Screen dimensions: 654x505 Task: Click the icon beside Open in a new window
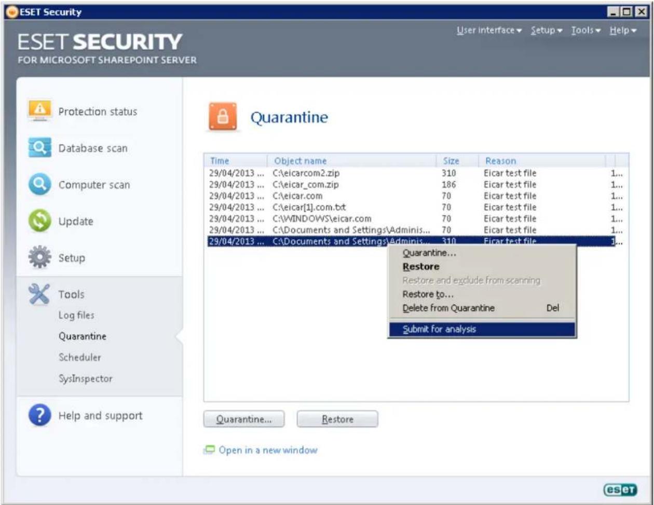pos(208,450)
